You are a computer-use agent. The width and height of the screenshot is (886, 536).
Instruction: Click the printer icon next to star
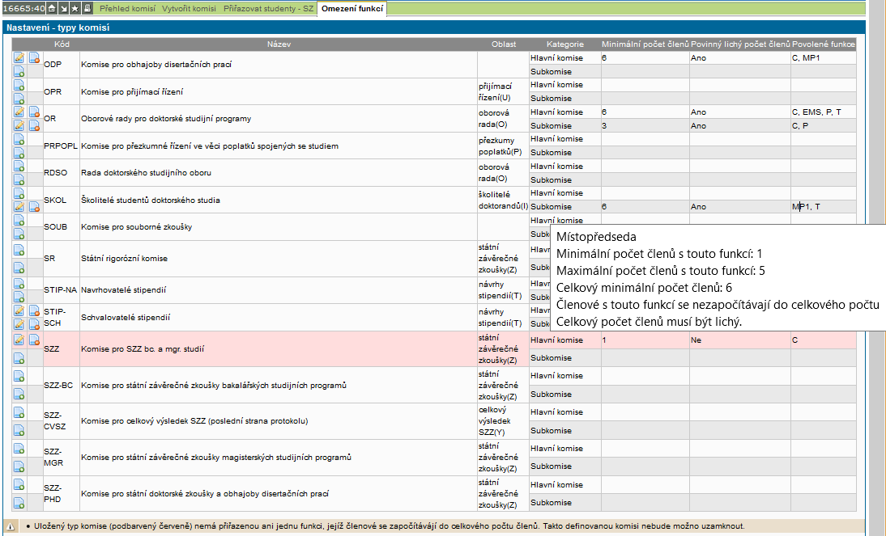86,9
